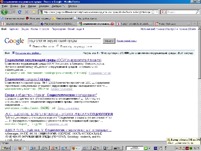201x151 pixels.
Task: Open a new tab with the plus button
Action: point(195,24)
